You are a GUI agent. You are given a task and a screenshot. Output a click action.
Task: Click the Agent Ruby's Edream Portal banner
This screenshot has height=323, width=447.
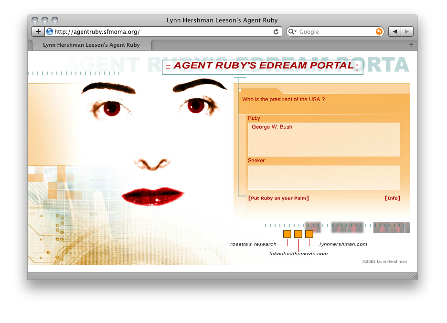click(263, 66)
